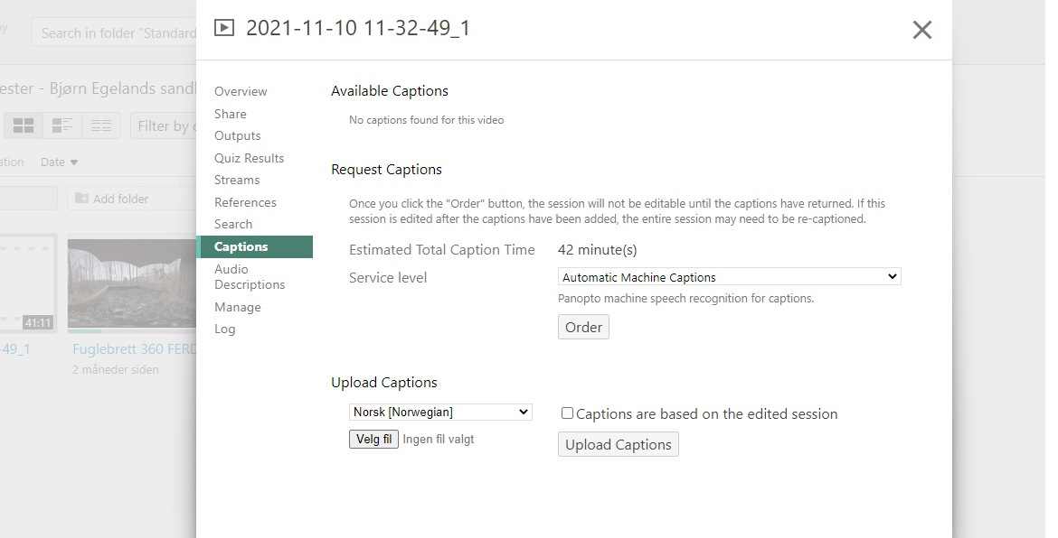Open the Date sort dropdown in background
This screenshot has height=538, width=1058.
tap(60, 162)
